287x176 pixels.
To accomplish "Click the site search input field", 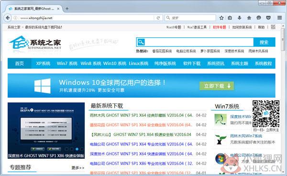I will point(199,42).
